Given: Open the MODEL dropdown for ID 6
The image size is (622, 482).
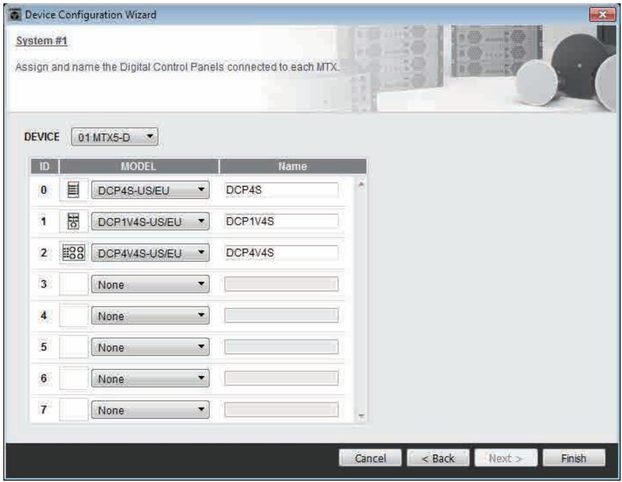Looking at the screenshot, I should 151,379.
